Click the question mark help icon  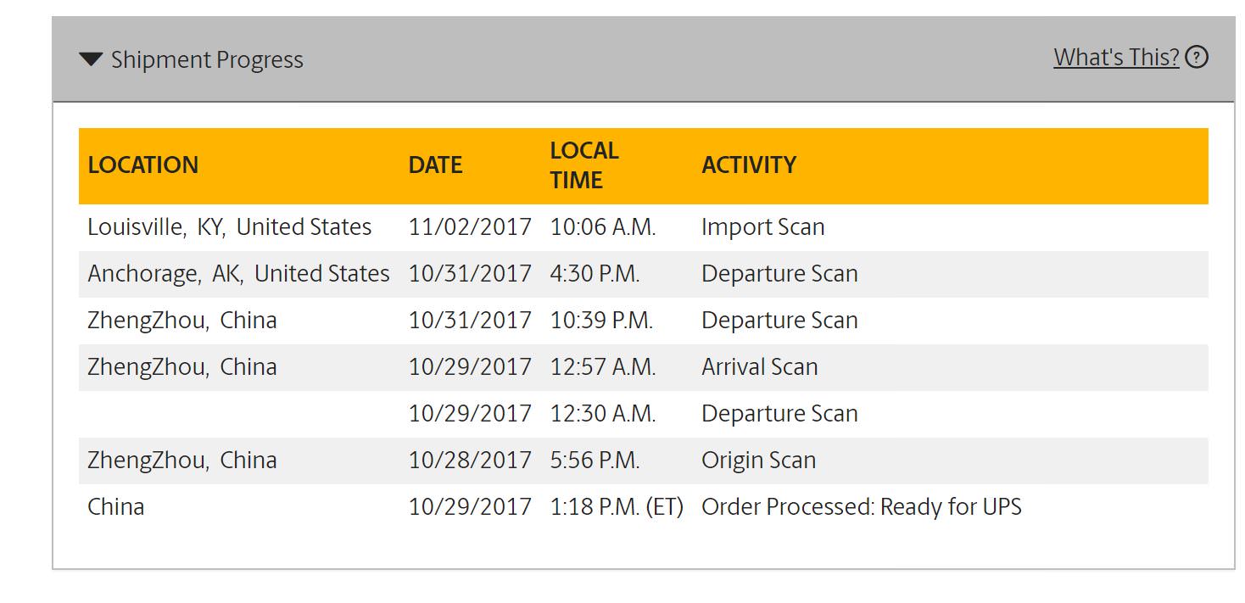click(x=1197, y=58)
